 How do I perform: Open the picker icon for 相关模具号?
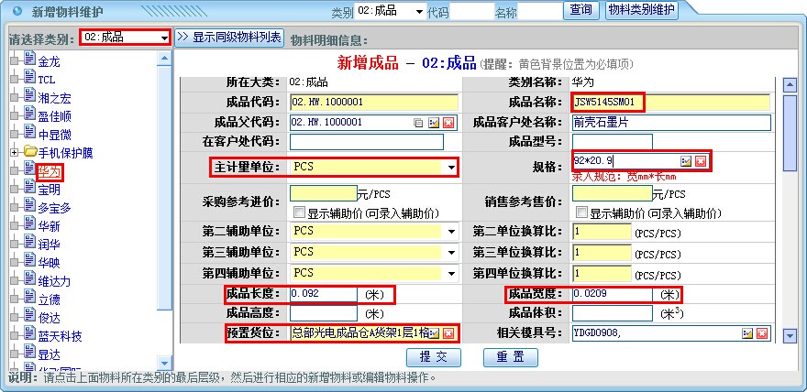(748, 333)
